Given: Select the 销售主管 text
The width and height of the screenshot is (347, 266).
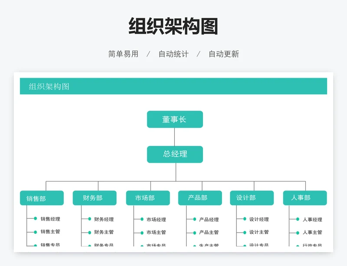Looking at the screenshot, I should coord(50,232).
